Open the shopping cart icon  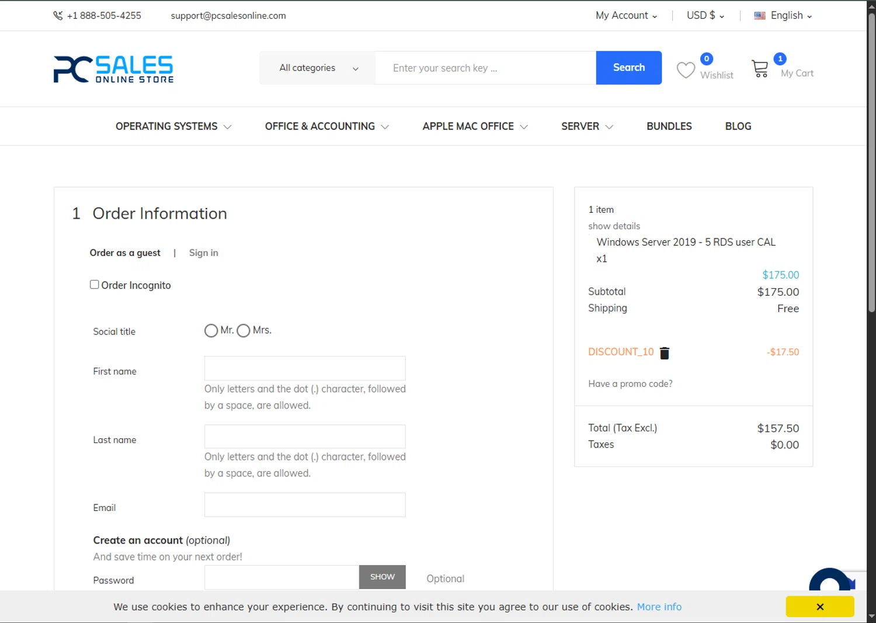tap(760, 69)
